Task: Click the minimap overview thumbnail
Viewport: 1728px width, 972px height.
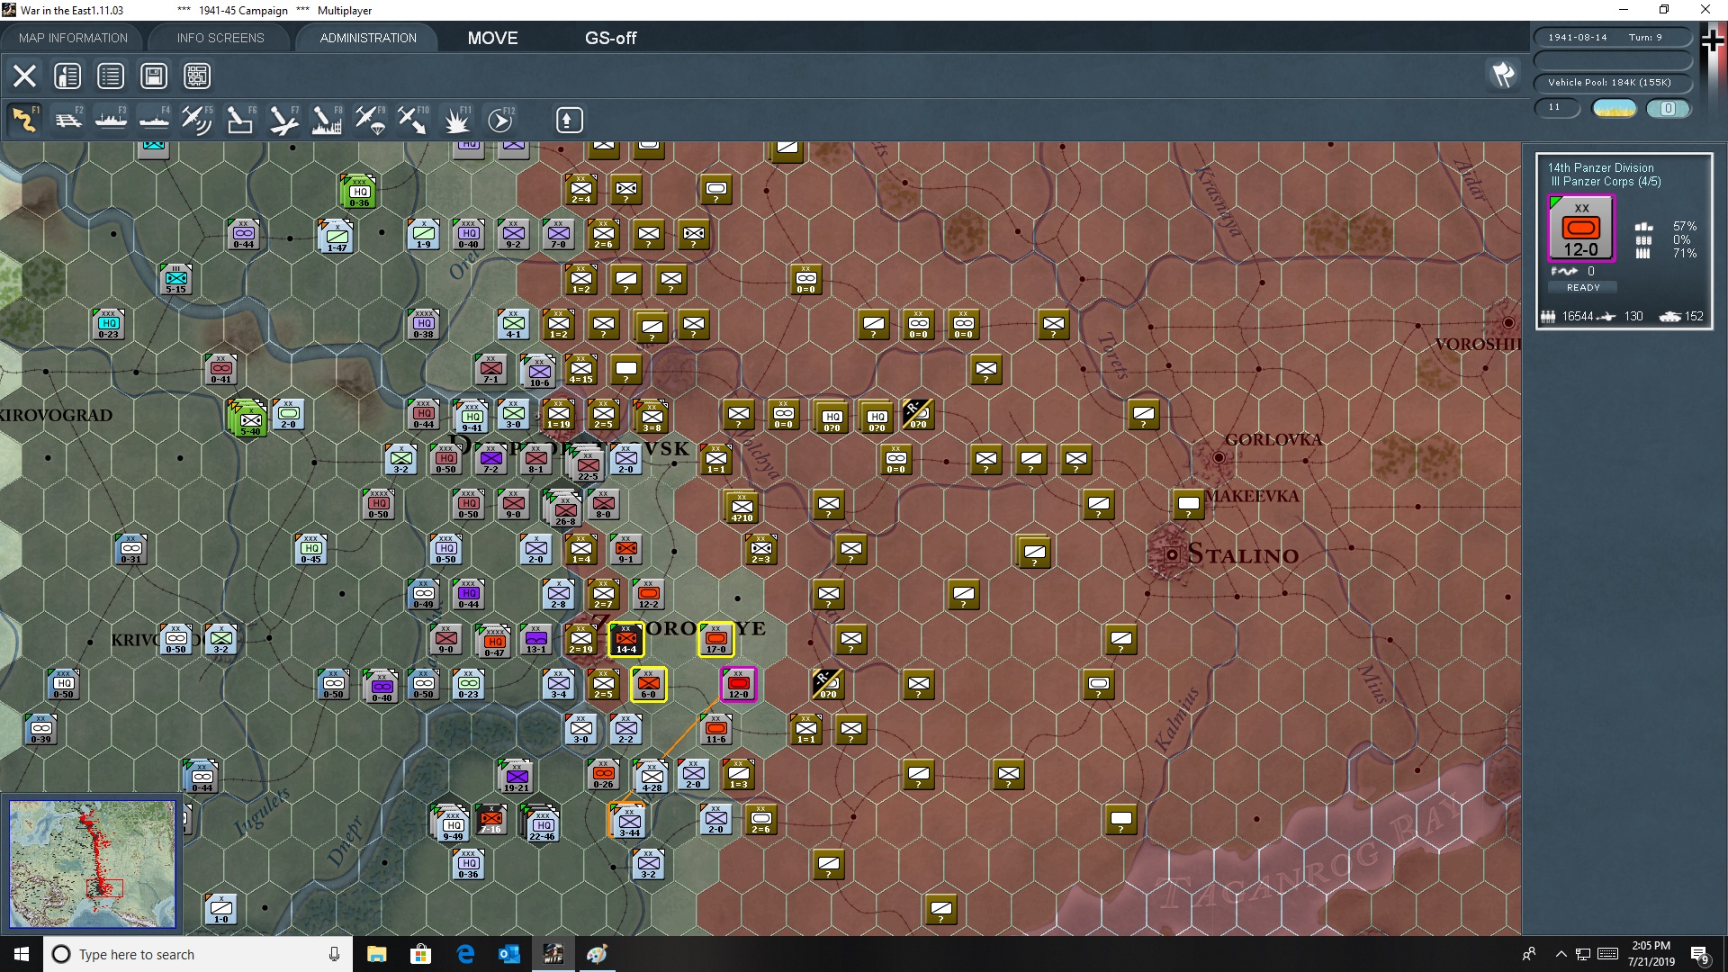Action: [92, 864]
